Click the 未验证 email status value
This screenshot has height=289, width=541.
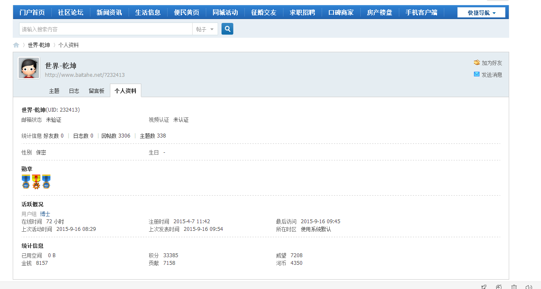tap(53, 120)
